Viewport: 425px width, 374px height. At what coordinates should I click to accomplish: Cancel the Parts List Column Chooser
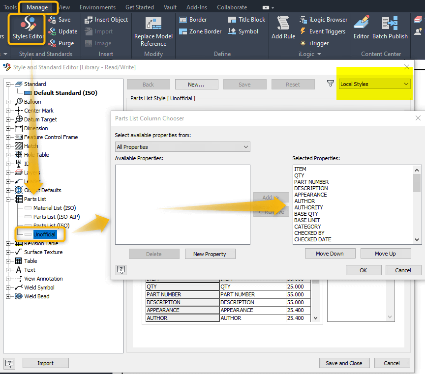403,270
